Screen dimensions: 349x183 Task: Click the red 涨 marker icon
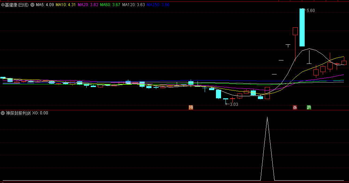(x=295, y=107)
